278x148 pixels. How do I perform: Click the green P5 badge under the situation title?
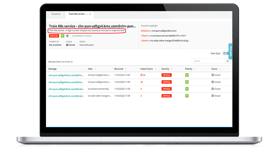click(62, 36)
